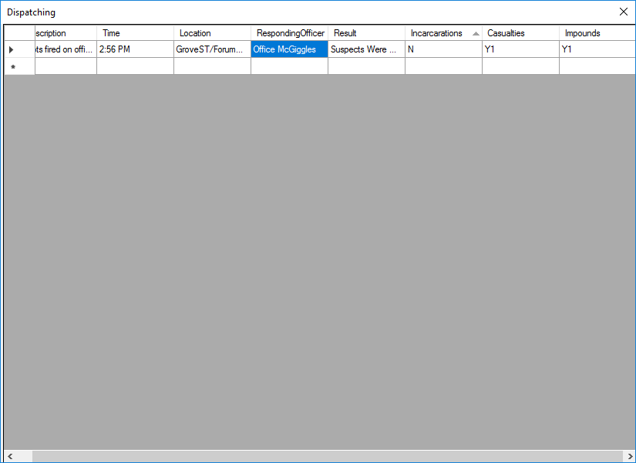636x463 pixels.
Task: Select the Impounds cell showing 'Y1'
Action: click(597, 49)
